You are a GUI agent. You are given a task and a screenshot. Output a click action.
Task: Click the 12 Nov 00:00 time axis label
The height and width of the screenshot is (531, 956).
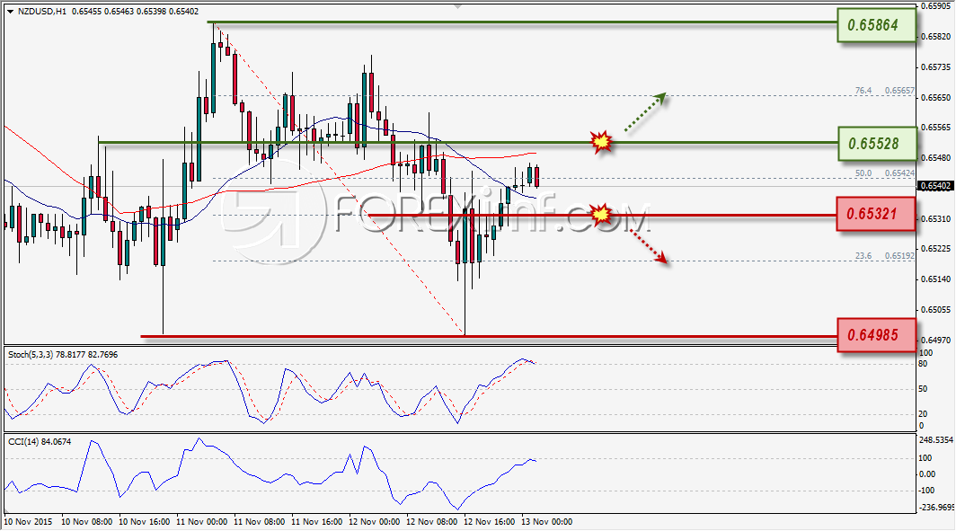375,522
